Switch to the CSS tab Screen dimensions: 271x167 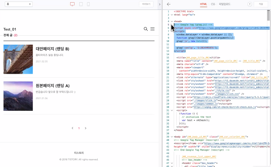pyautogui.click(x=213, y=4)
